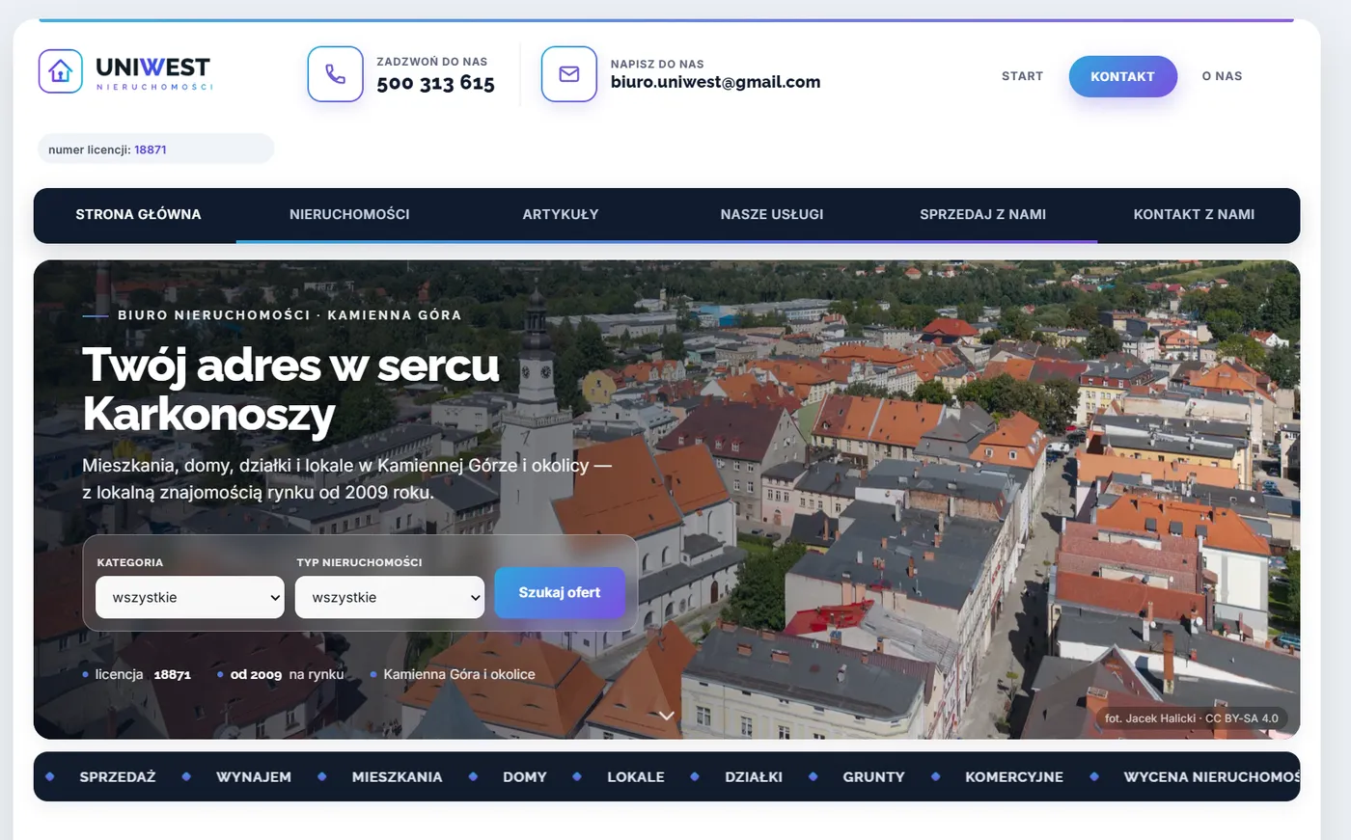Screen dimensions: 1351x840
Task: Select the STRONA GŁÓWNA menu item
Action: [x=138, y=214]
